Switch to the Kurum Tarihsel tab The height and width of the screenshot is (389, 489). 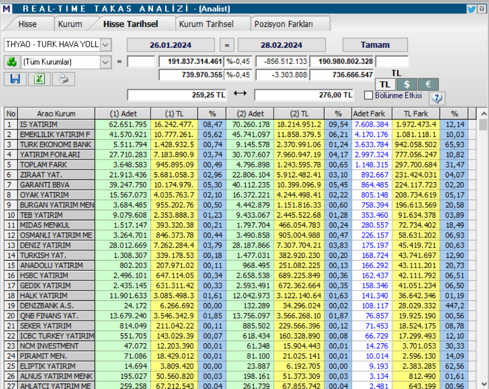(x=206, y=24)
